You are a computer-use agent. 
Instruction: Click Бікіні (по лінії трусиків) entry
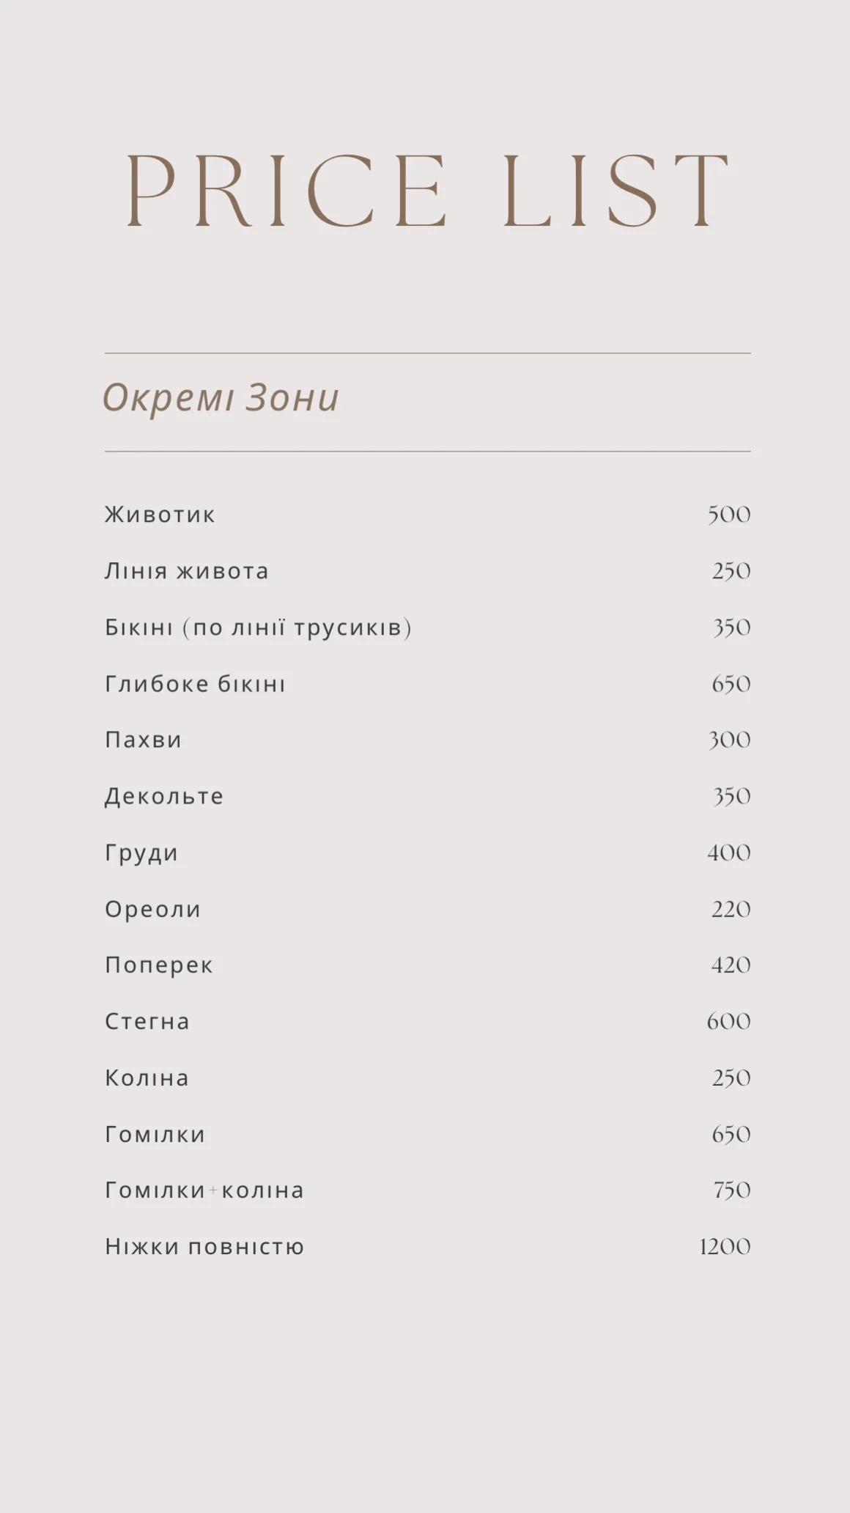[x=258, y=627]
